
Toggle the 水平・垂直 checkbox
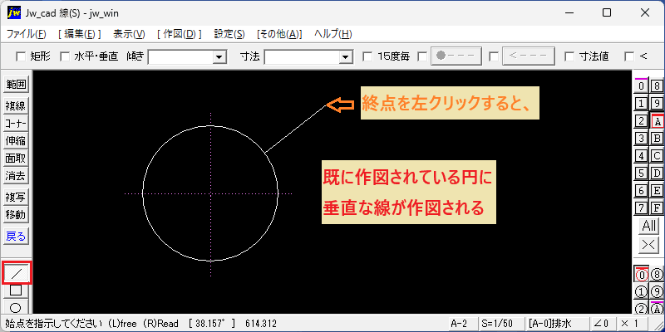coord(65,56)
